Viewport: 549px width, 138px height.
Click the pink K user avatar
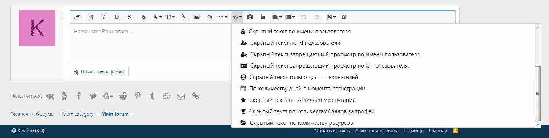point(37,28)
